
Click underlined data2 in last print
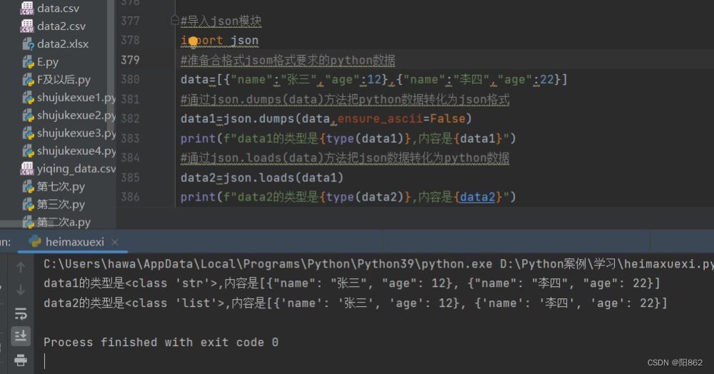click(x=477, y=197)
